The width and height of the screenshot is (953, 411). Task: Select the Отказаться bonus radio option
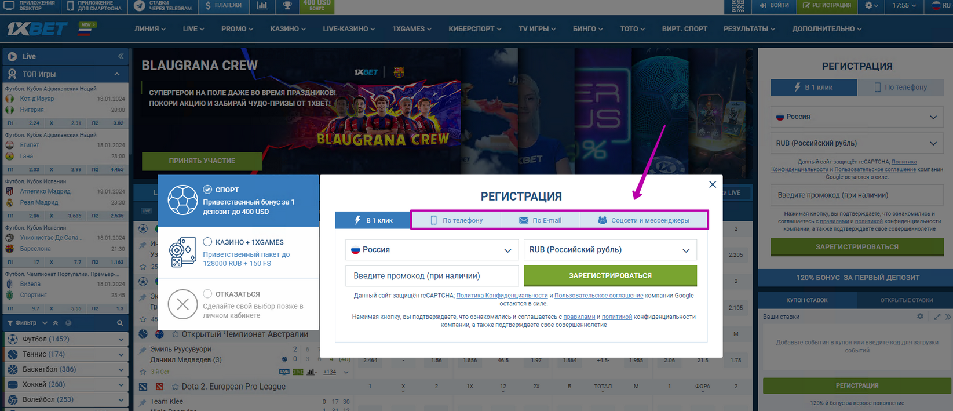(x=207, y=294)
